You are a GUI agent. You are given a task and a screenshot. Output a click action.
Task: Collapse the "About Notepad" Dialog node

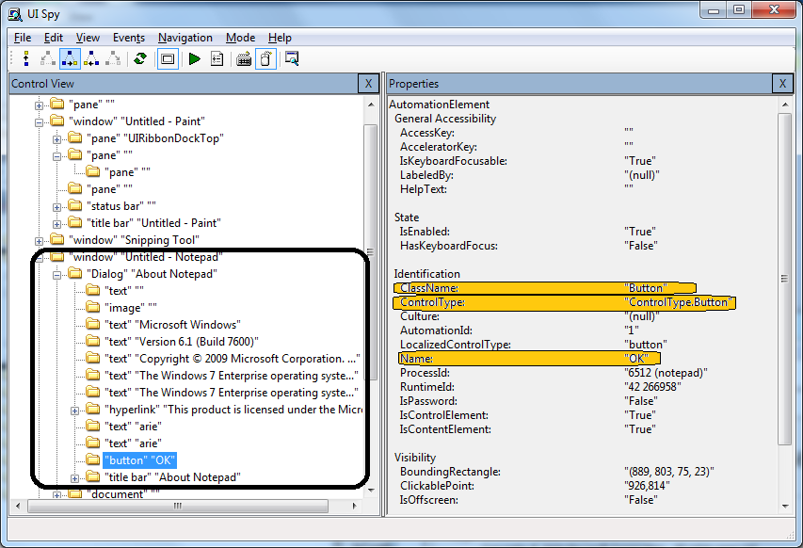click(x=56, y=275)
